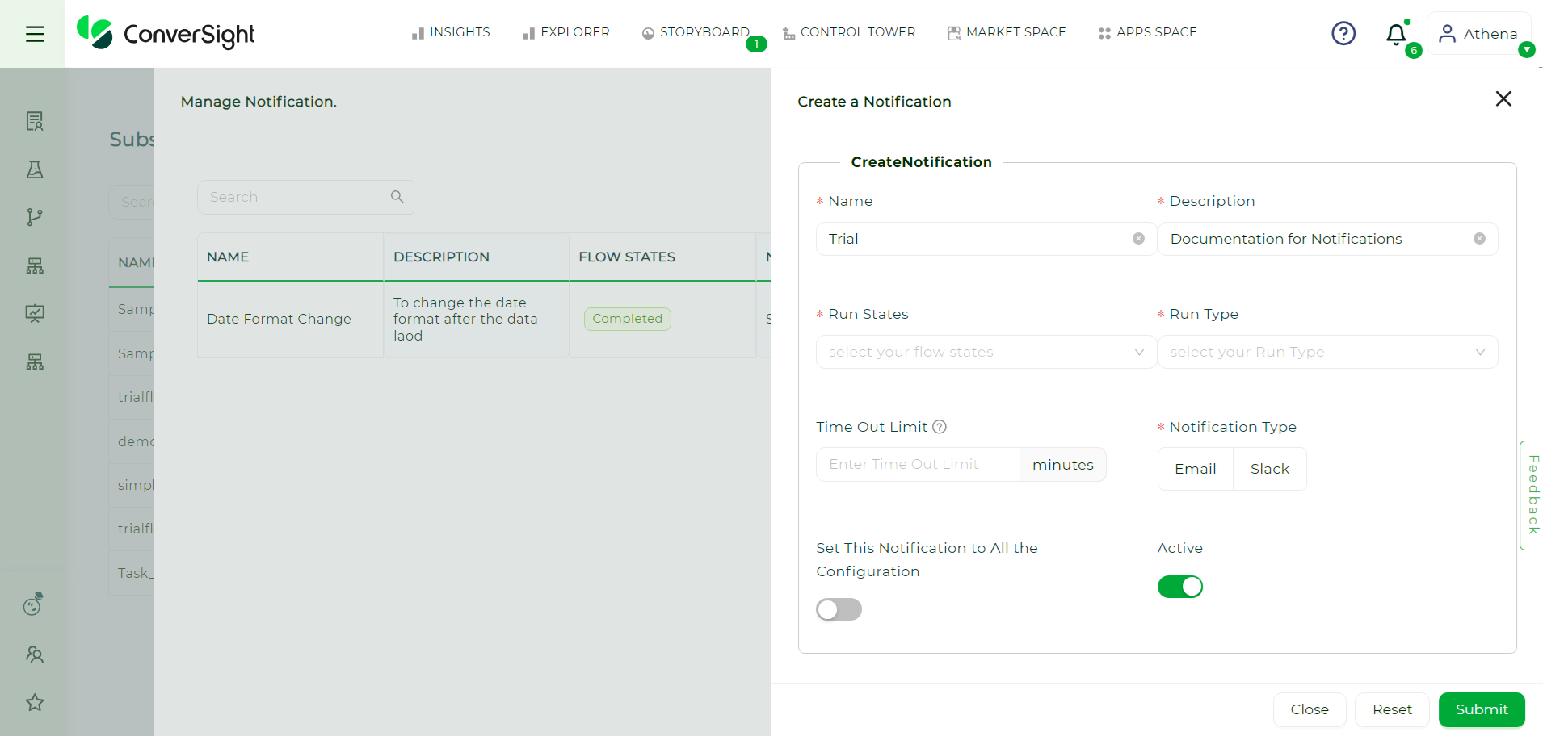1543x736 pixels.
Task: Click the search magnifier button
Action: (x=397, y=197)
